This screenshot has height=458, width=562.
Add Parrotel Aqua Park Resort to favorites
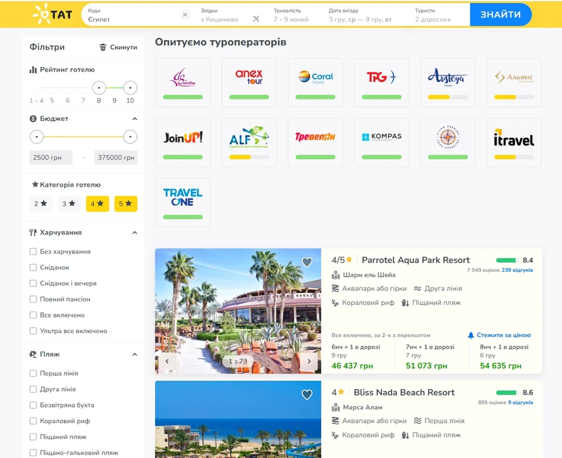pos(307,262)
